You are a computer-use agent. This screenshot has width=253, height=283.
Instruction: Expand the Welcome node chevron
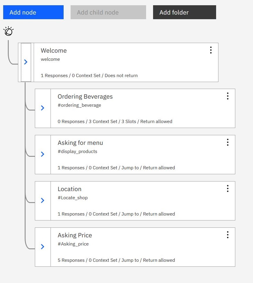point(26,62)
